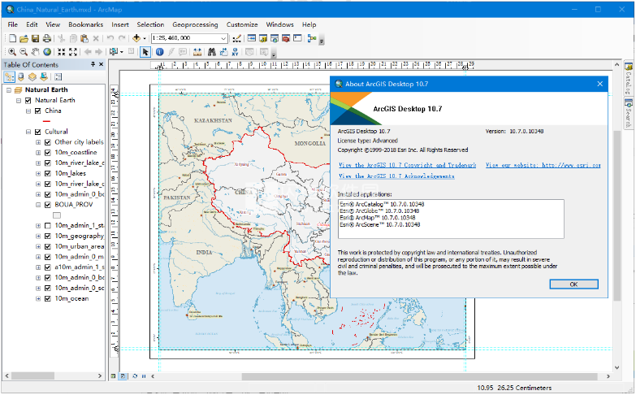Open Find Route tool

[223, 51]
